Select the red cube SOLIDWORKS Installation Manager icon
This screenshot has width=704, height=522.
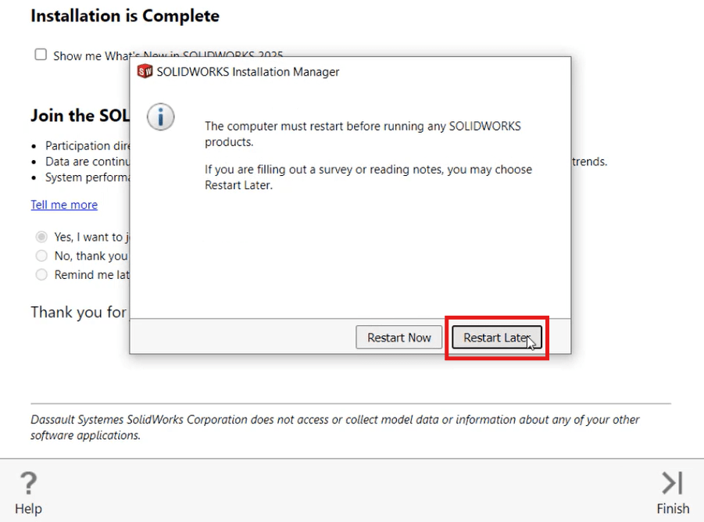coord(145,71)
